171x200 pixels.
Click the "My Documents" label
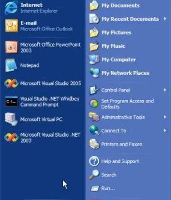click(120, 6)
